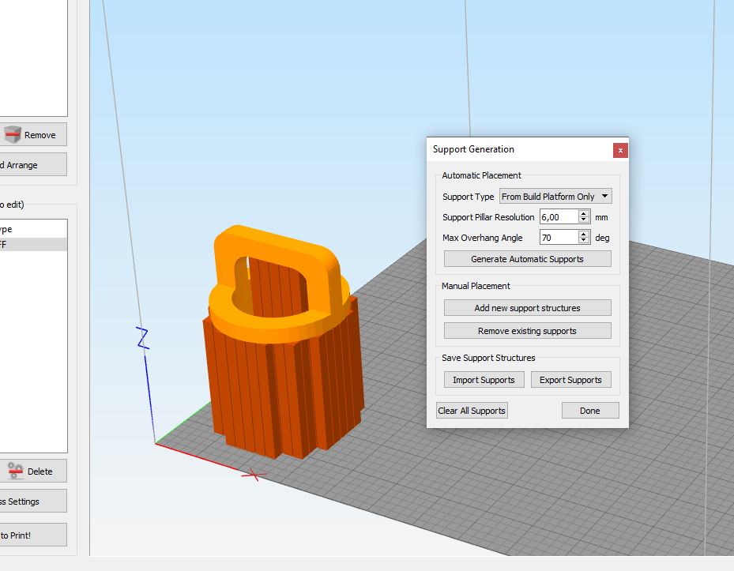
Task: Increase Max Overhang Angle with up arrow
Action: pyautogui.click(x=584, y=234)
